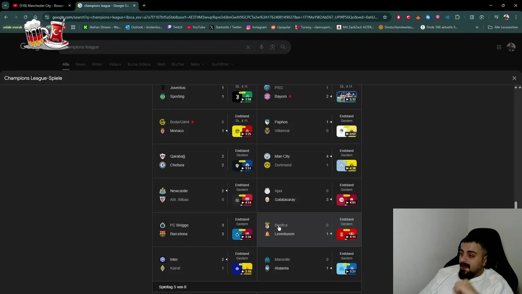This screenshot has height=294, width=522.
Task: Open the new tab plus button
Action: coord(144,6)
